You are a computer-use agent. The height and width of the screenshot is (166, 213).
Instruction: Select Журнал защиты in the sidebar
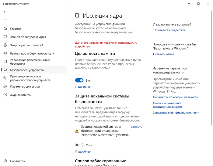click(x=21, y=95)
